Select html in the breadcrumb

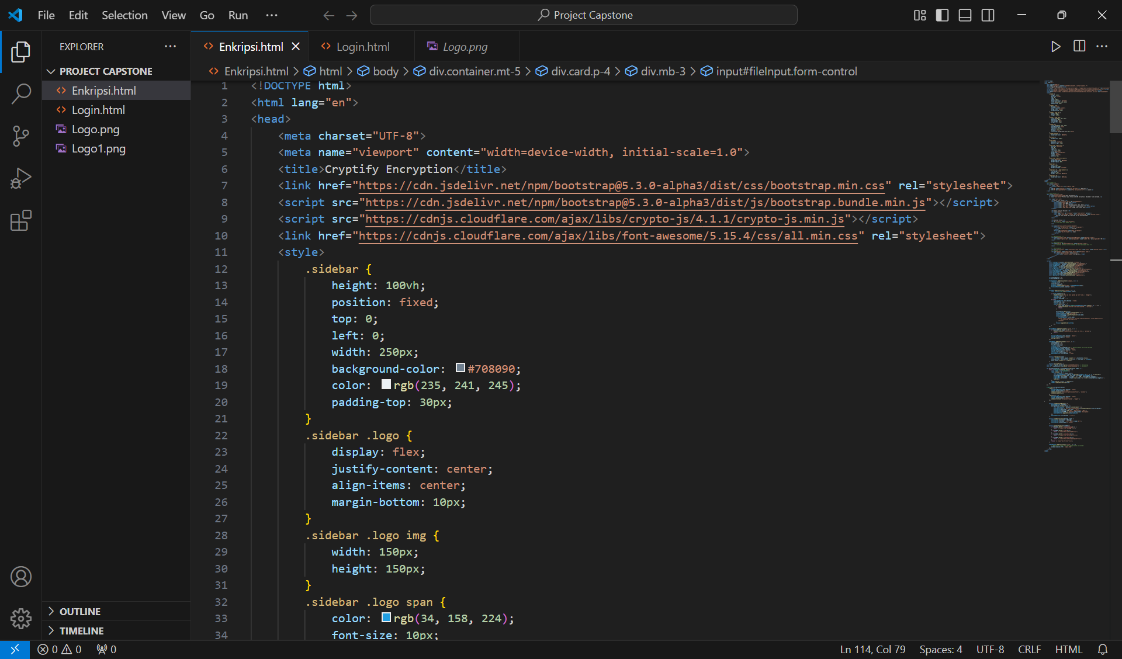pos(323,71)
